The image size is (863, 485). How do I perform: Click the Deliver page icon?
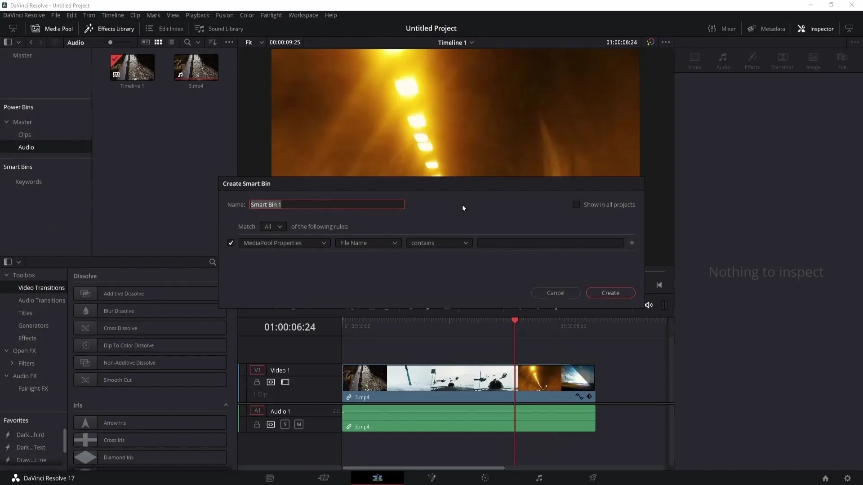coord(593,478)
